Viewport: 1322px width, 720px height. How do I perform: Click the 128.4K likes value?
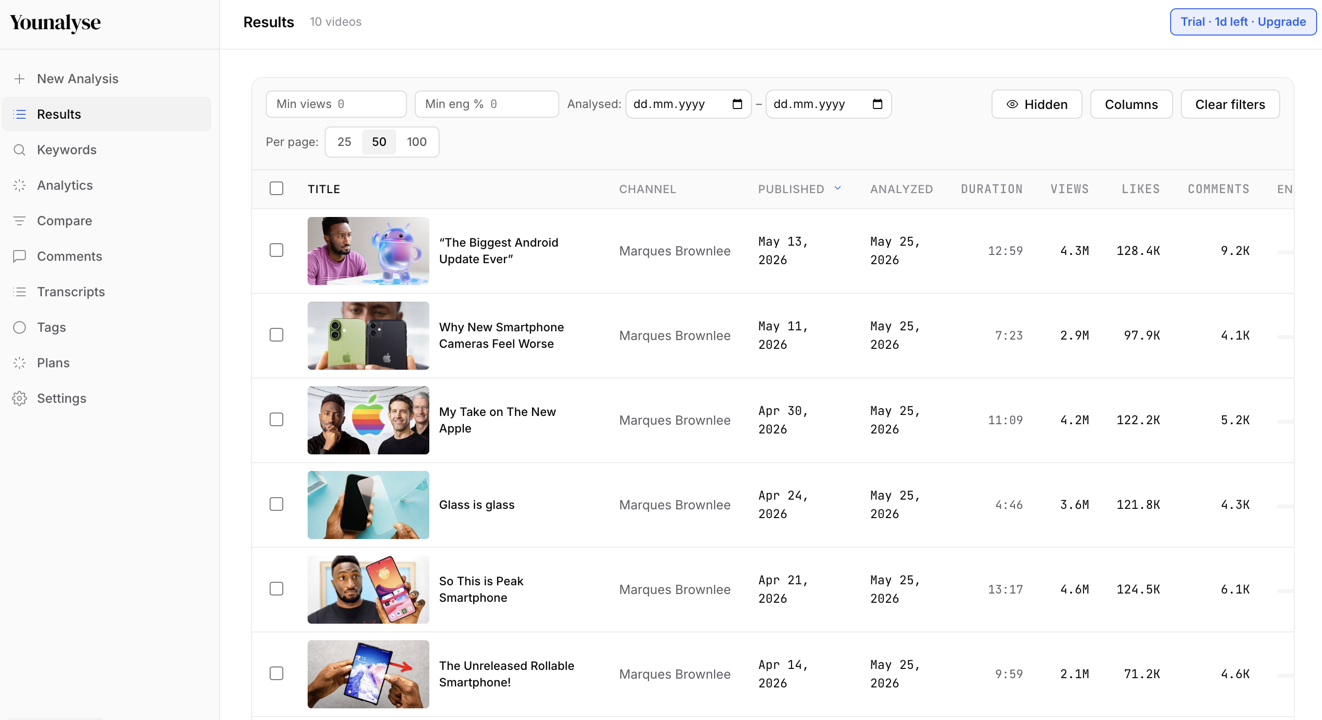(x=1138, y=251)
